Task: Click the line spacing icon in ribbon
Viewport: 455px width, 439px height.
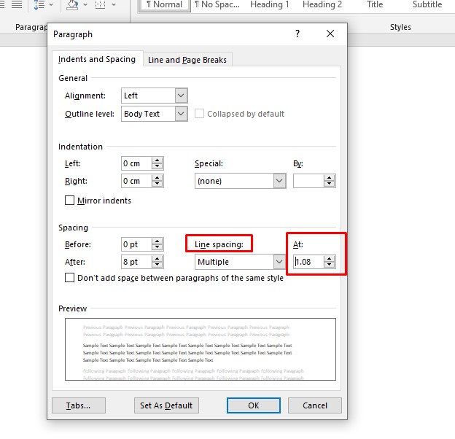Action: pyautogui.click(x=39, y=5)
